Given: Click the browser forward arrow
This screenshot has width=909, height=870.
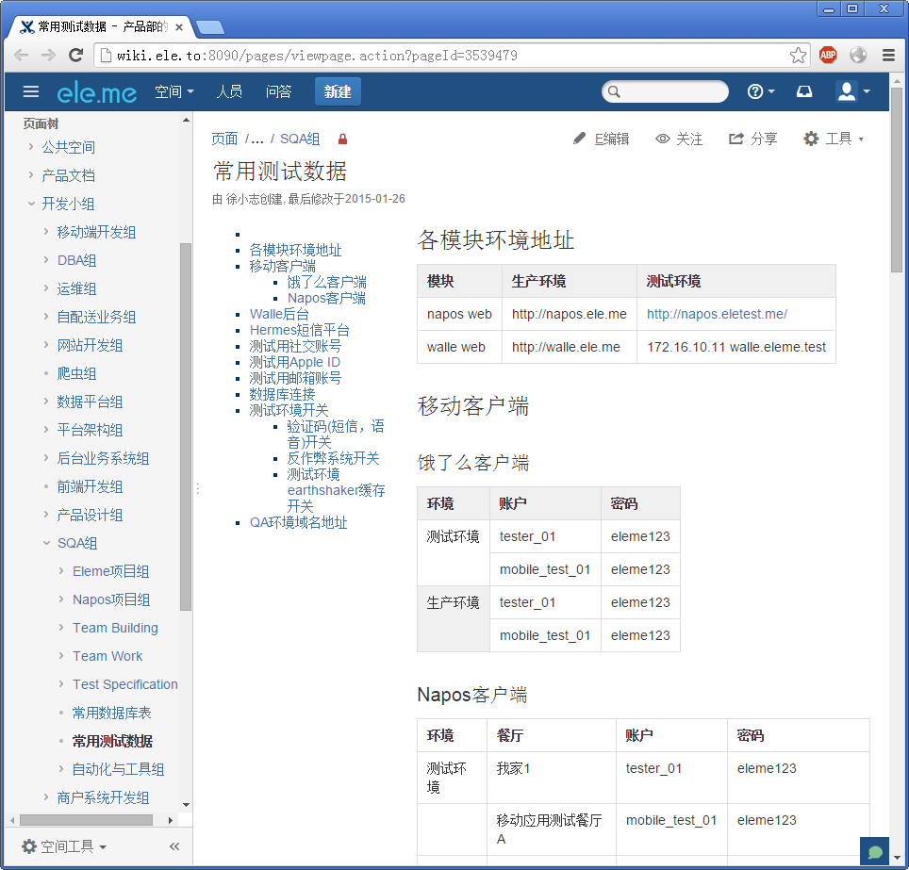Looking at the screenshot, I should click(x=49, y=56).
